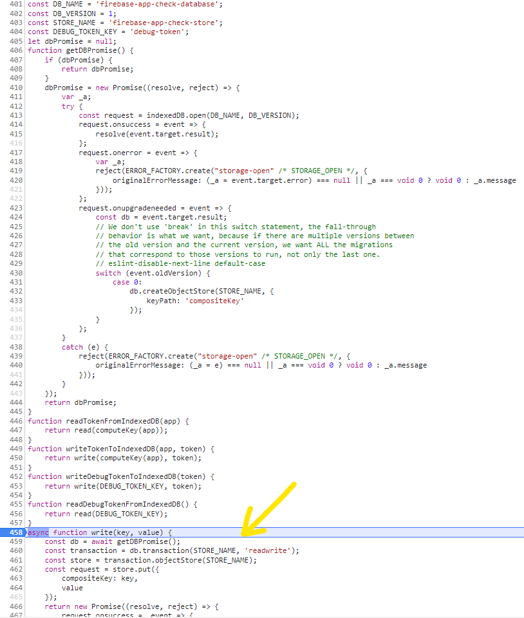Click 'originalErrorMessage' on line 420
This screenshot has height=618, width=524.
(x=155, y=180)
